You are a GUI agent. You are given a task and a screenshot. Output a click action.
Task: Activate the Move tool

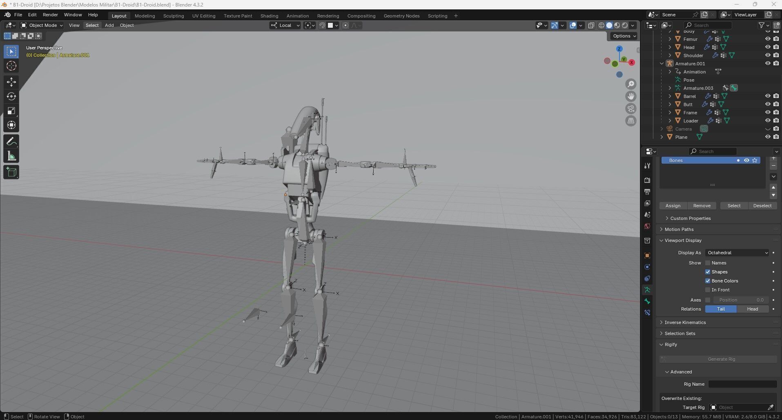click(x=11, y=82)
